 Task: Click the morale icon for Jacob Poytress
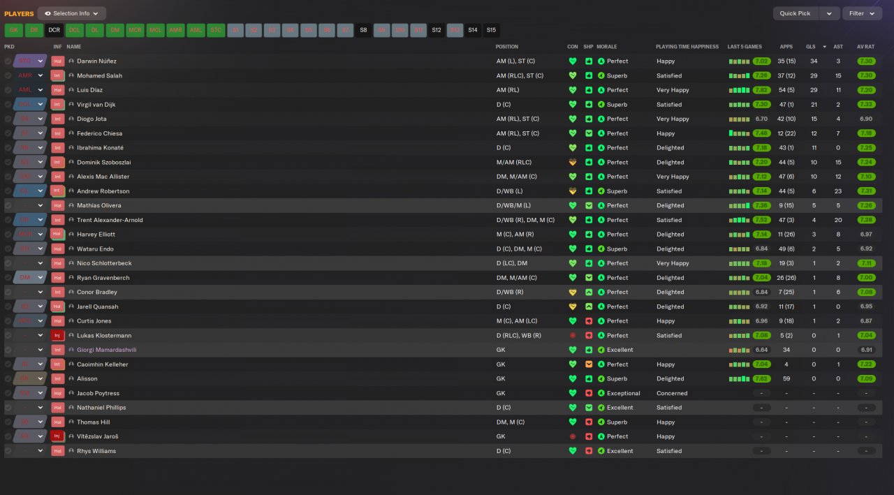(x=601, y=394)
